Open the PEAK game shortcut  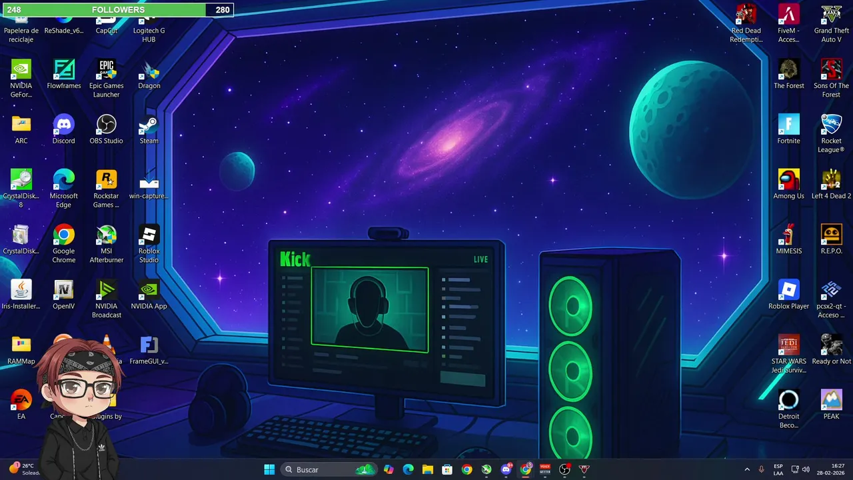pyautogui.click(x=832, y=405)
